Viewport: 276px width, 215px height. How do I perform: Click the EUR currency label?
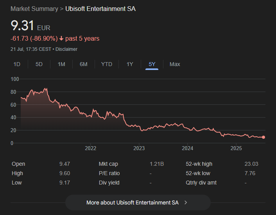click(44, 28)
